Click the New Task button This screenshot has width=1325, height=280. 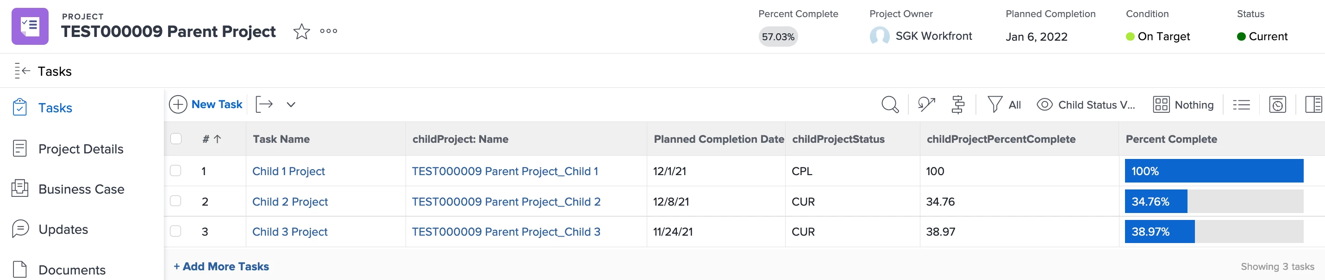[x=206, y=104]
